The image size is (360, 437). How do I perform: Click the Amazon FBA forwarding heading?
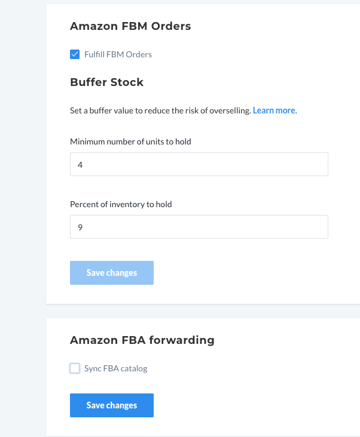pyautogui.click(x=142, y=340)
